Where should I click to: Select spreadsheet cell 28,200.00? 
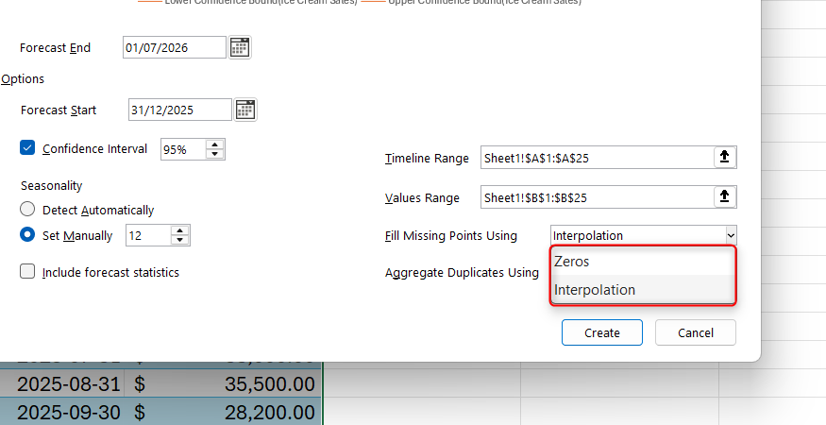(224, 412)
